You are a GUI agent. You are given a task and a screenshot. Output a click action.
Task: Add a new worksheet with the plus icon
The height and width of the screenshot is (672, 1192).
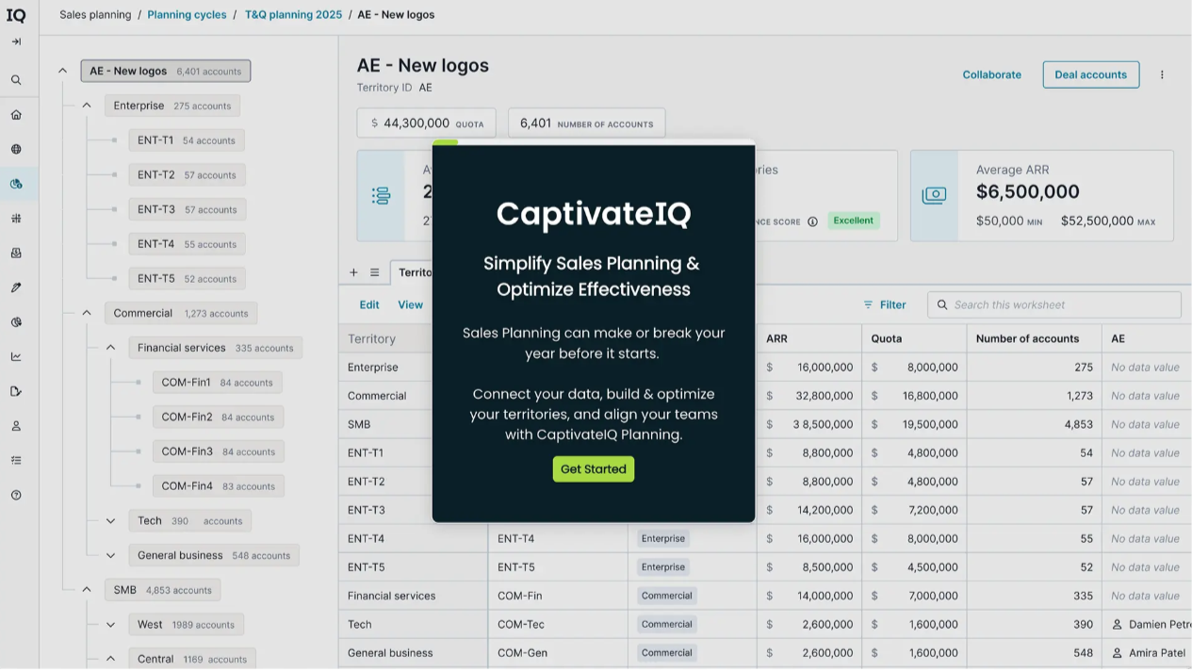tap(353, 272)
